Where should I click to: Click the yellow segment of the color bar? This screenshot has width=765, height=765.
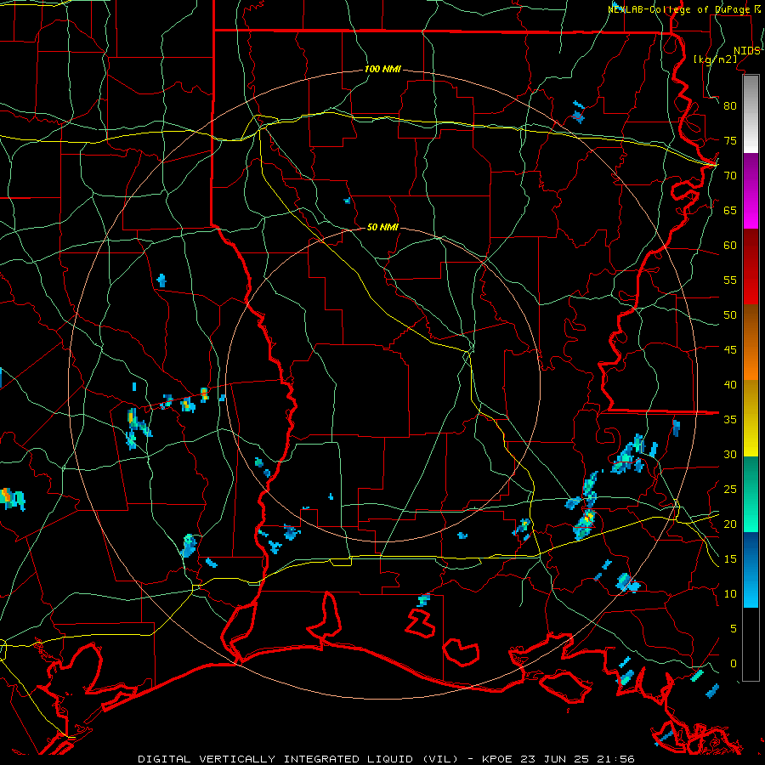click(751, 418)
